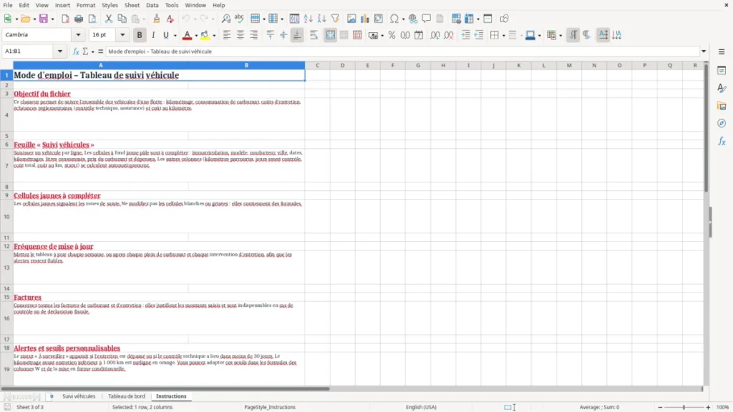Image resolution: width=733 pixels, height=412 pixels.
Task: Open sidebar Navigator compass icon
Action: (x=722, y=123)
